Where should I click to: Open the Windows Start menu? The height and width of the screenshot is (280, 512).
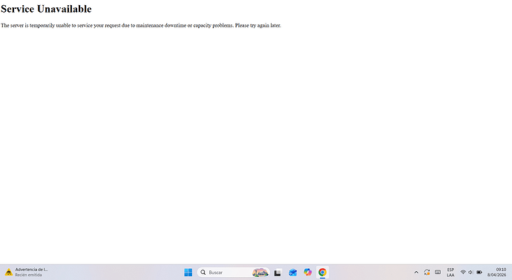click(188, 272)
